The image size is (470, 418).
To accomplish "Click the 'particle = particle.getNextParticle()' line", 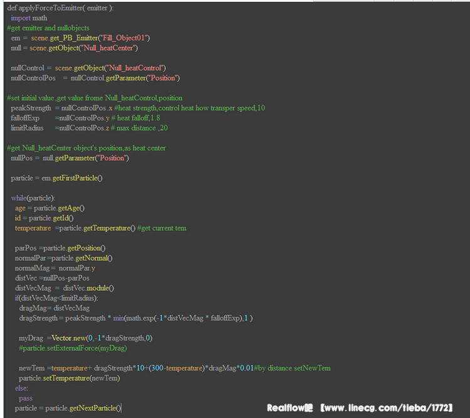I will pos(68,409).
